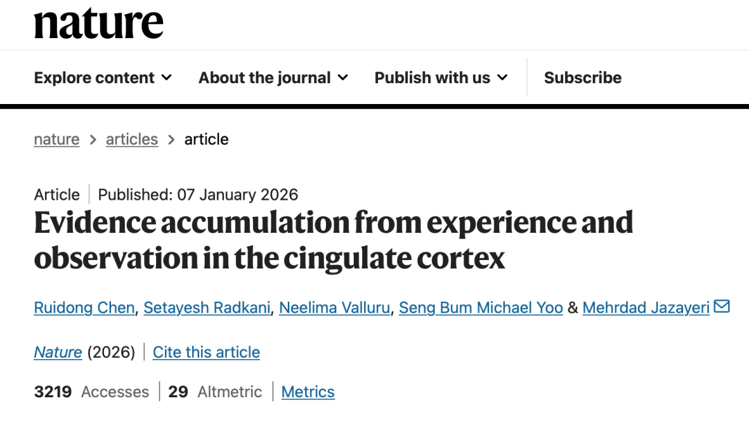Click the italic Nature journal link

click(58, 352)
